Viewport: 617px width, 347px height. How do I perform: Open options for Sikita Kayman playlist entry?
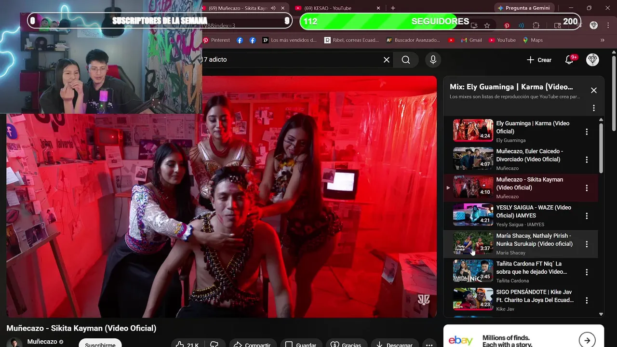pyautogui.click(x=587, y=188)
